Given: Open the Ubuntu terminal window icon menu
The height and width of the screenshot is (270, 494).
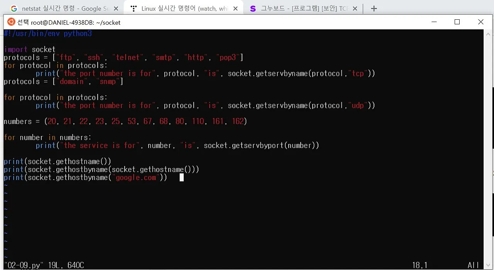Looking at the screenshot, I should tap(11, 22).
